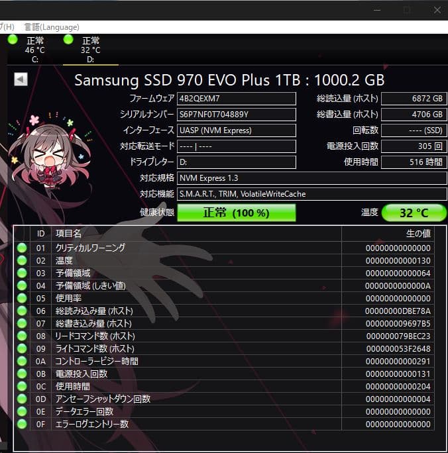
Task: Click total host writes value 4706 GB
Action: tap(414, 115)
